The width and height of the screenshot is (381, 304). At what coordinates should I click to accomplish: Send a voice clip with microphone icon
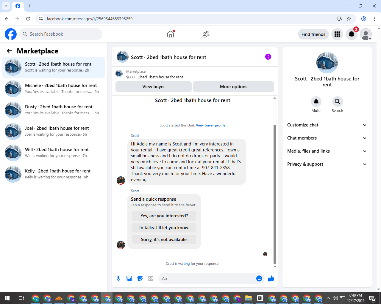point(118,278)
